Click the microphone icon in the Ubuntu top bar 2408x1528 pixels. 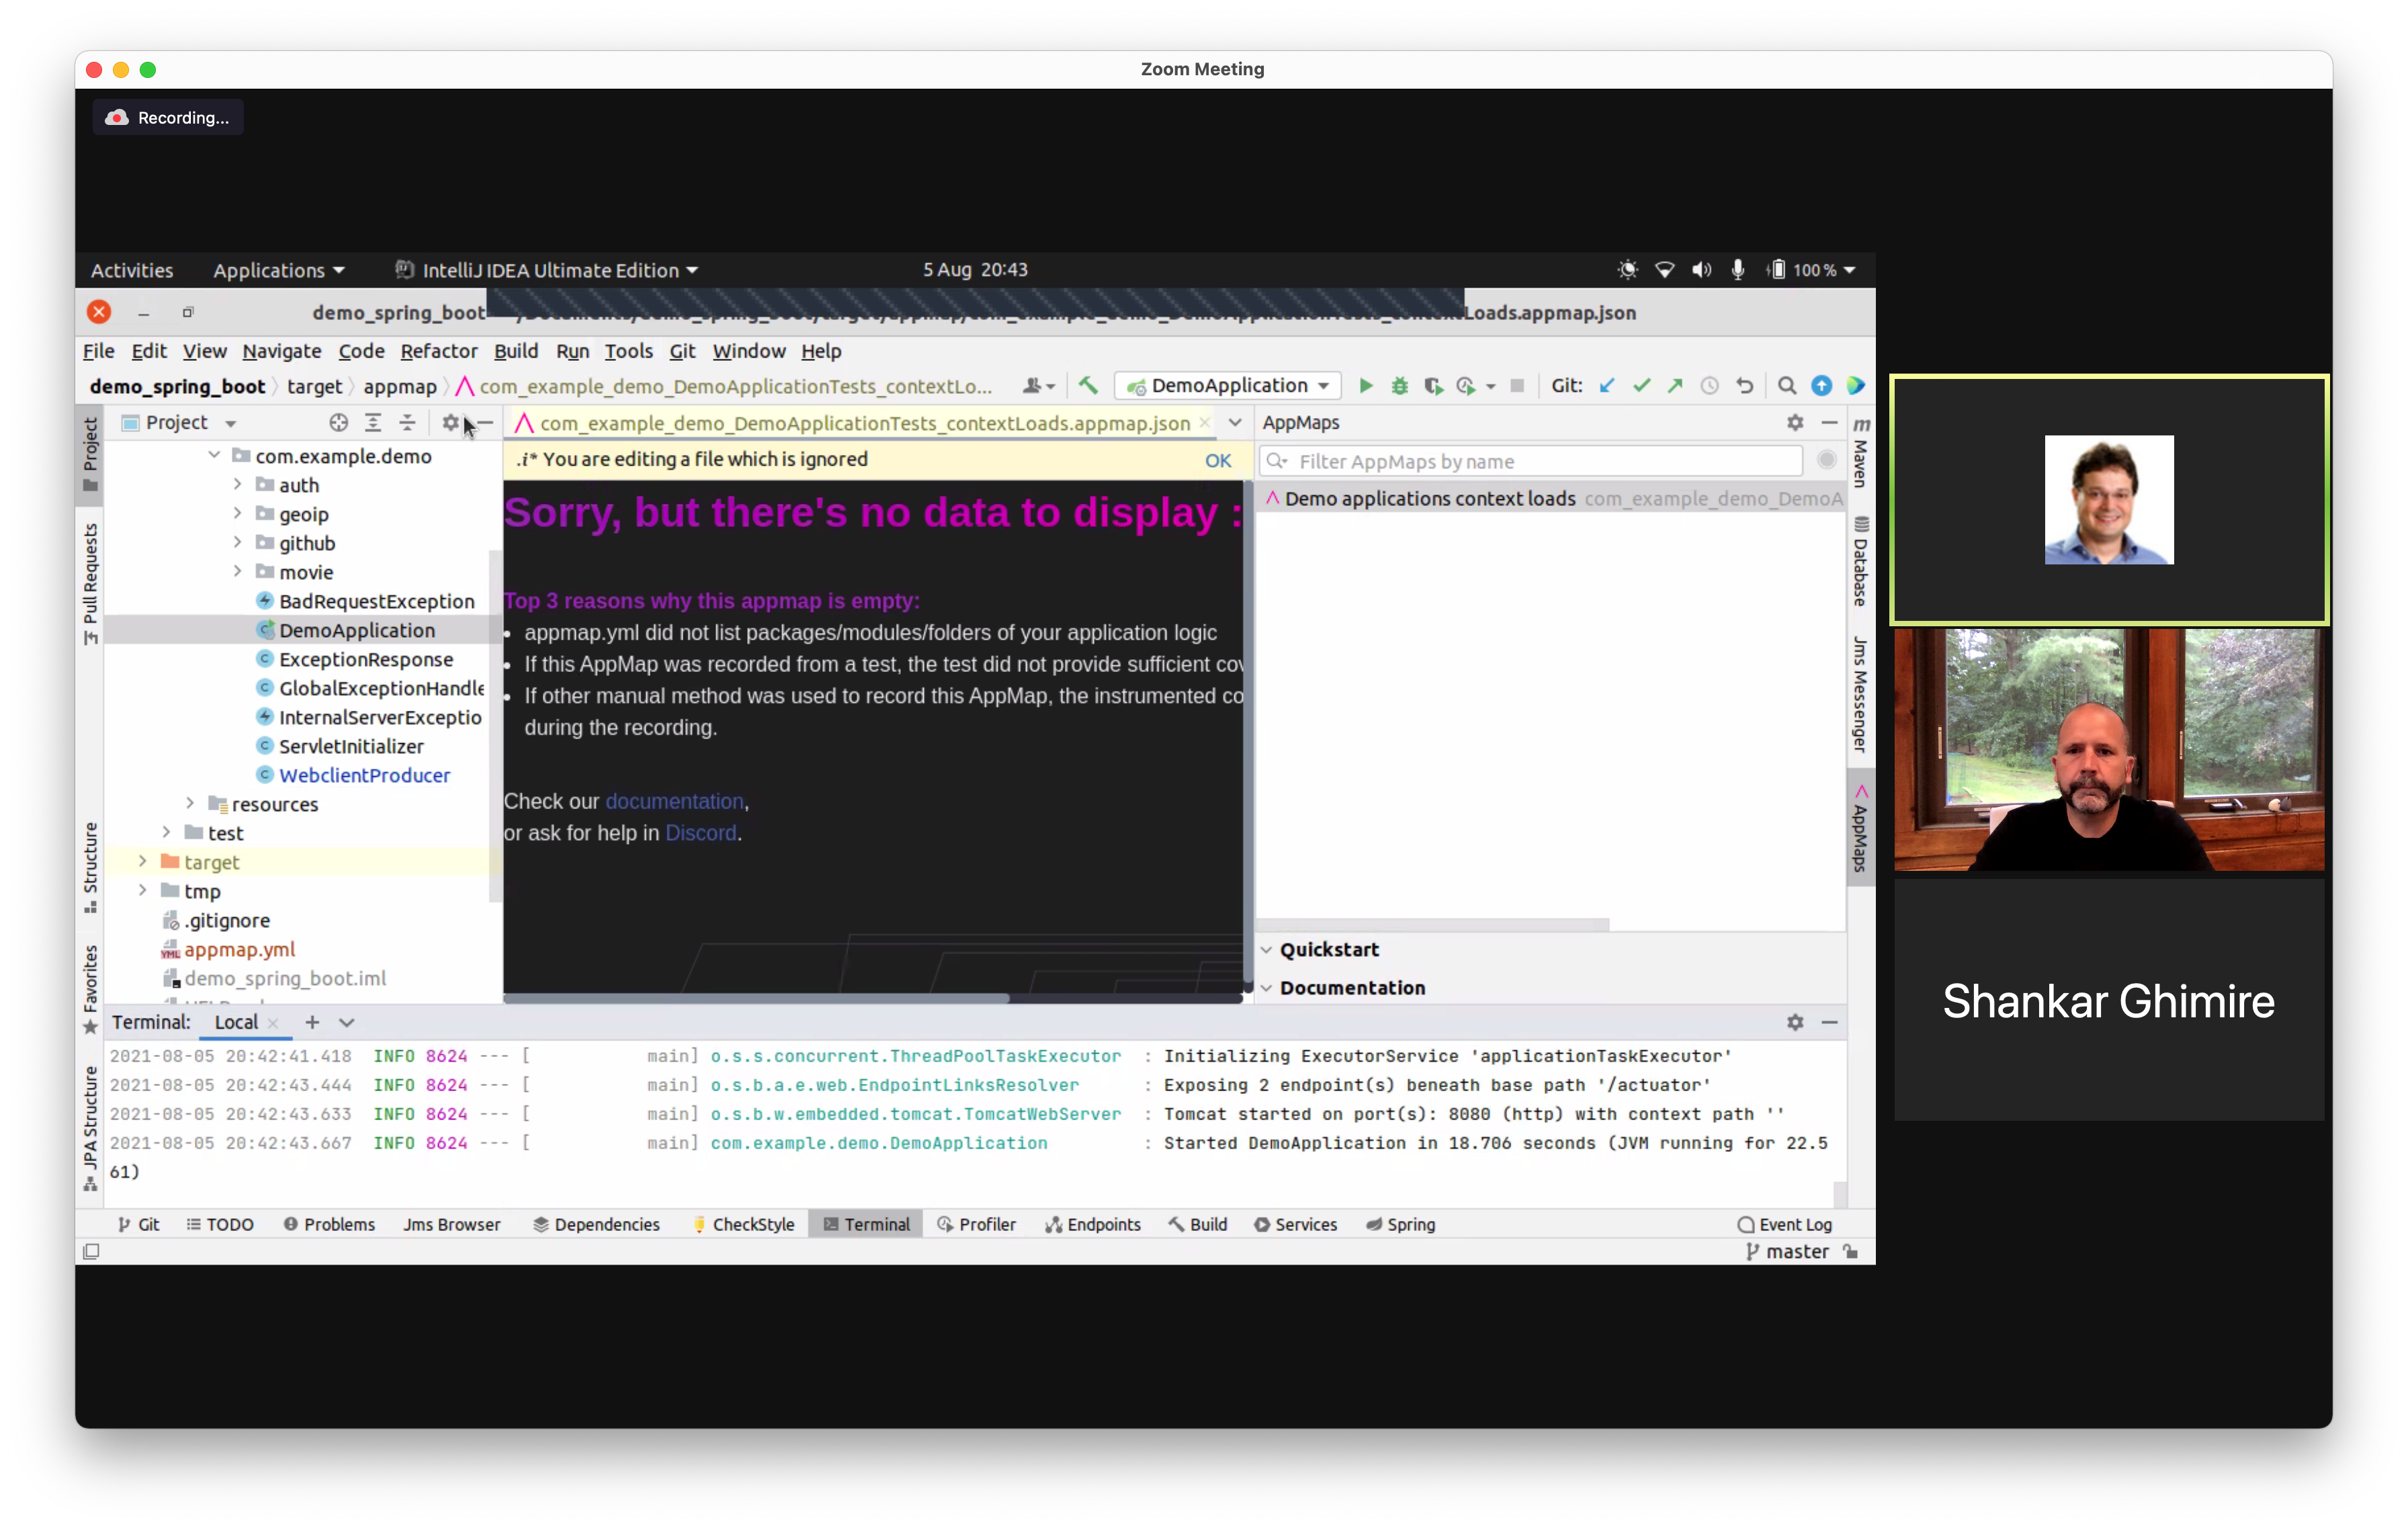[1738, 270]
